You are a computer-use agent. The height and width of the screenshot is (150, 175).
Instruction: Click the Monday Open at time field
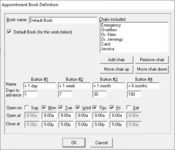coord(49,115)
